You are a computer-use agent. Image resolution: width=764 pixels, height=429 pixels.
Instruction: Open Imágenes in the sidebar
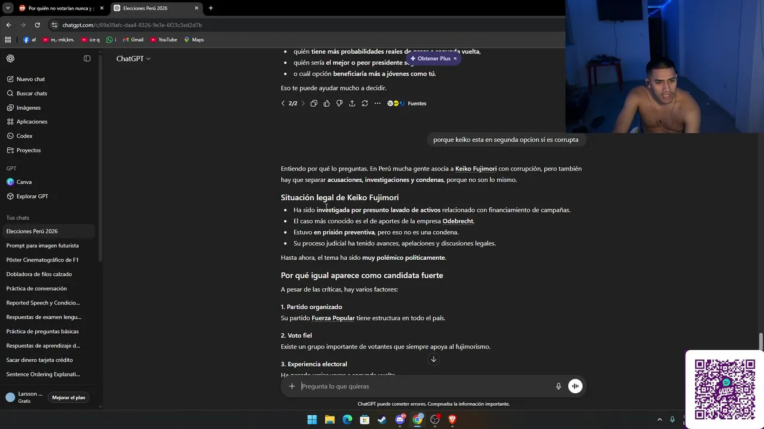pos(50,108)
